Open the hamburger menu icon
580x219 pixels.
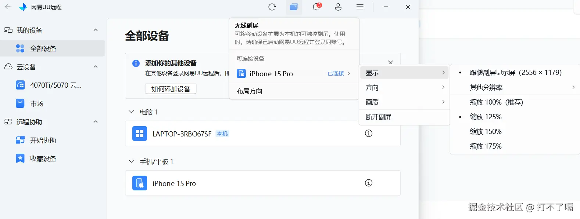pyautogui.click(x=360, y=7)
